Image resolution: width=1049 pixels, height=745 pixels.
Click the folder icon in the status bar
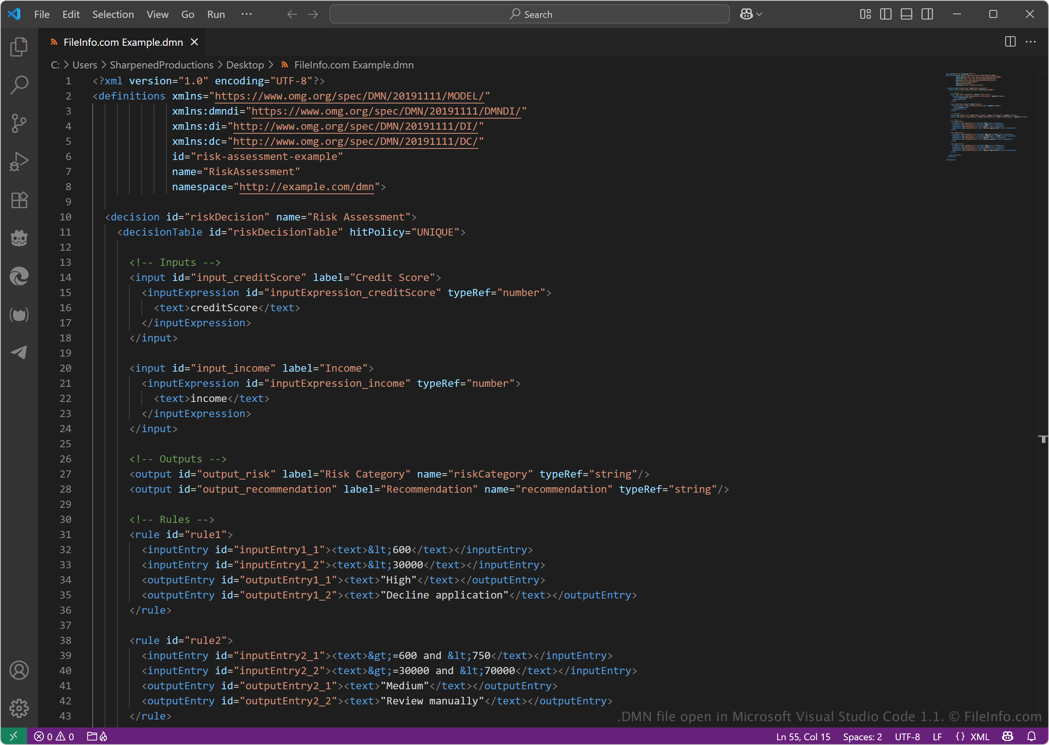92,736
